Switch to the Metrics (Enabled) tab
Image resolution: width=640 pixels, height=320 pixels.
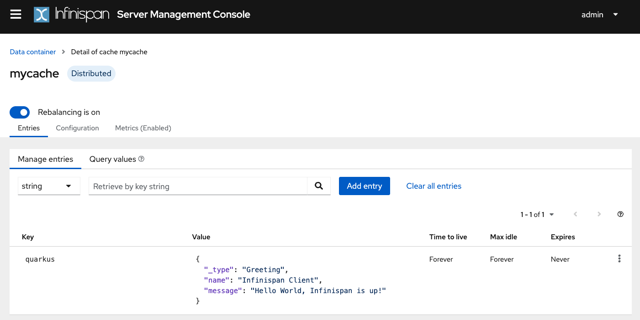pos(143,128)
